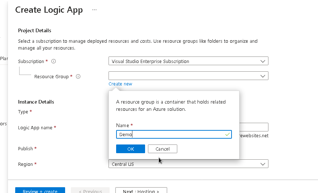Image resolution: width=318 pixels, height=193 pixels.
Task: Click the Type label
Action: click(23, 112)
